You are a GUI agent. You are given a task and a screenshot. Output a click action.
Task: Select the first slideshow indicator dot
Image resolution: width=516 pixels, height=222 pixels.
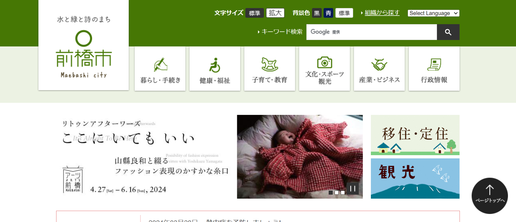click(x=331, y=192)
